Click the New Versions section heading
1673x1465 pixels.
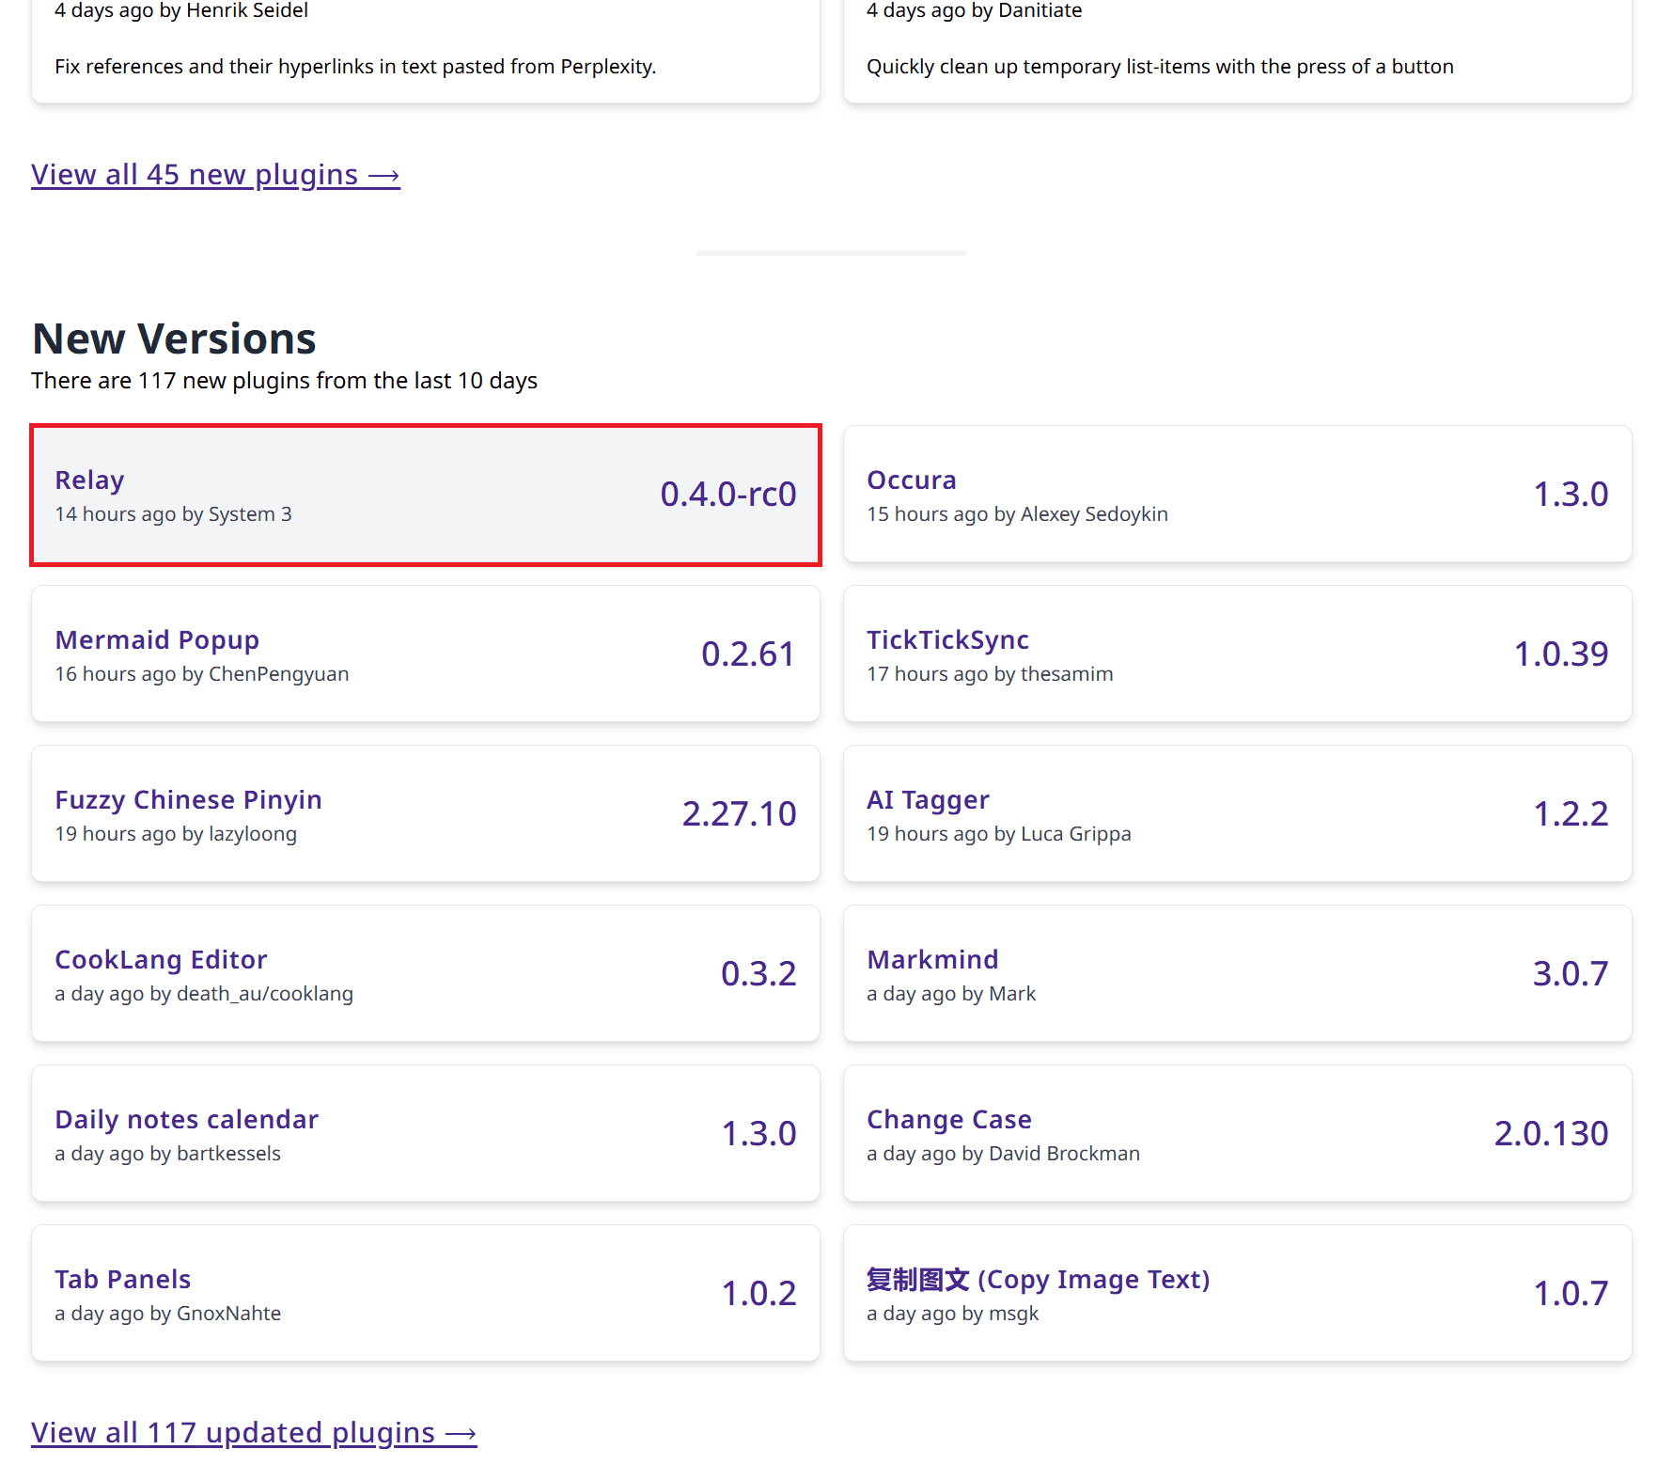point(173,338)
